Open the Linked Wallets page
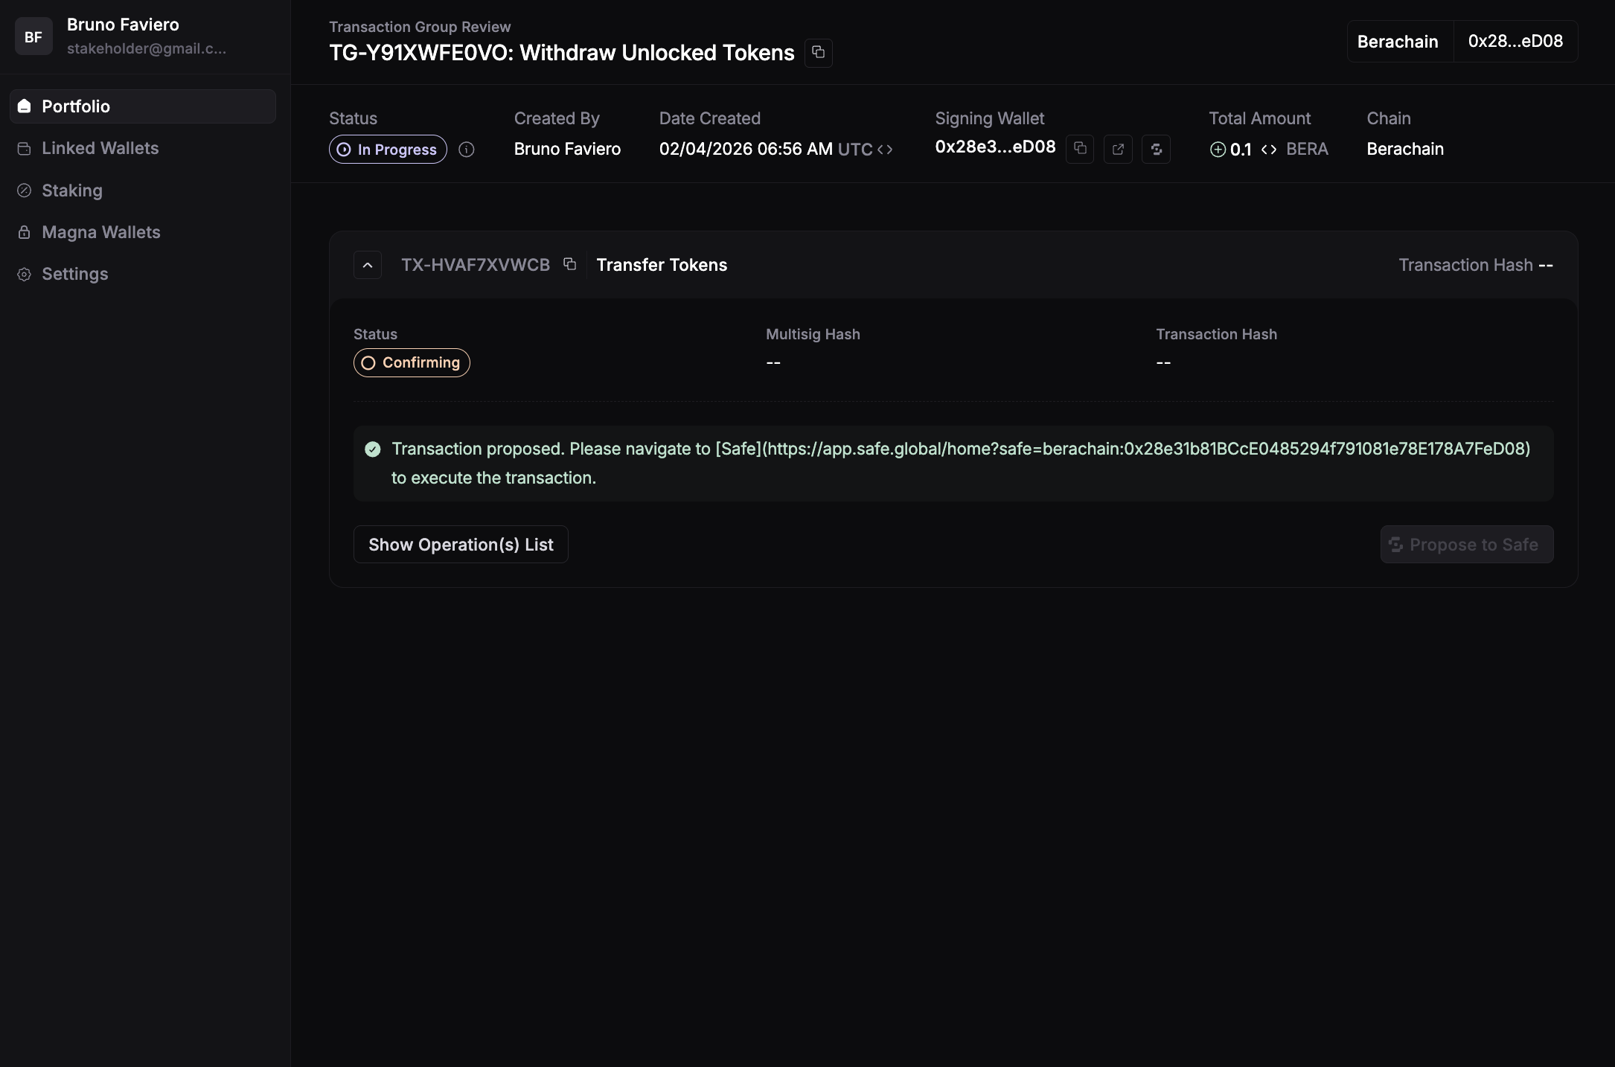Screen dimensions: 1615x1067 click(x=100, y=148)
